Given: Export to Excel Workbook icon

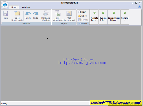Looking at the screenshot, I should point(58,13).
